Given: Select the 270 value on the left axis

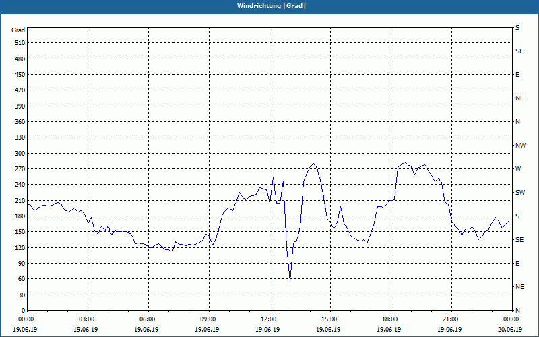Looking at the screenshot, I should coord(20,169).
